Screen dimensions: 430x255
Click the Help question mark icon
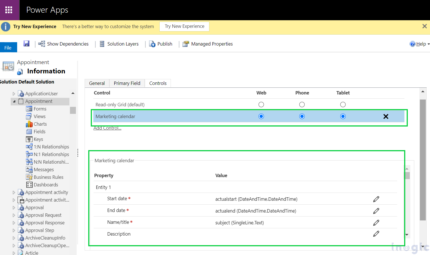coord(413,44)
